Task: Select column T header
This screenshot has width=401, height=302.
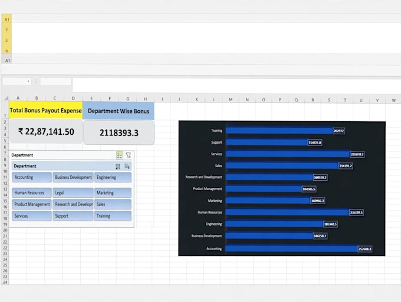Action: pyautogui.click(x=345, y=100)
